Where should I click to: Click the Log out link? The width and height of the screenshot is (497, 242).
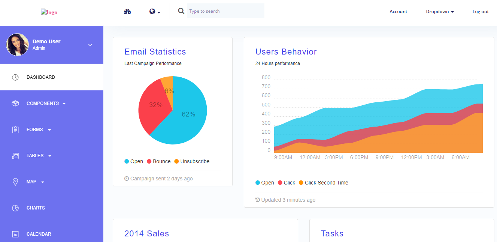point(481,12)
